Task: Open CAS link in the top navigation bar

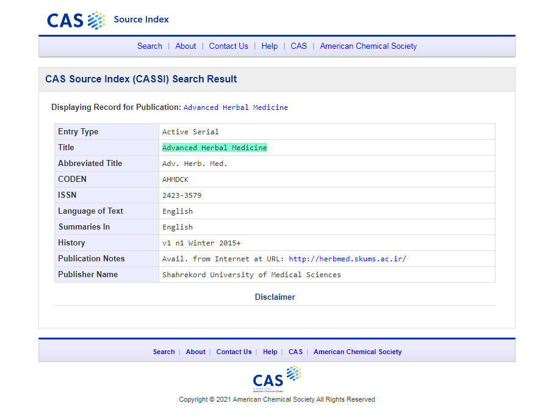Action: pyautogui.click(x=299, y=46)
